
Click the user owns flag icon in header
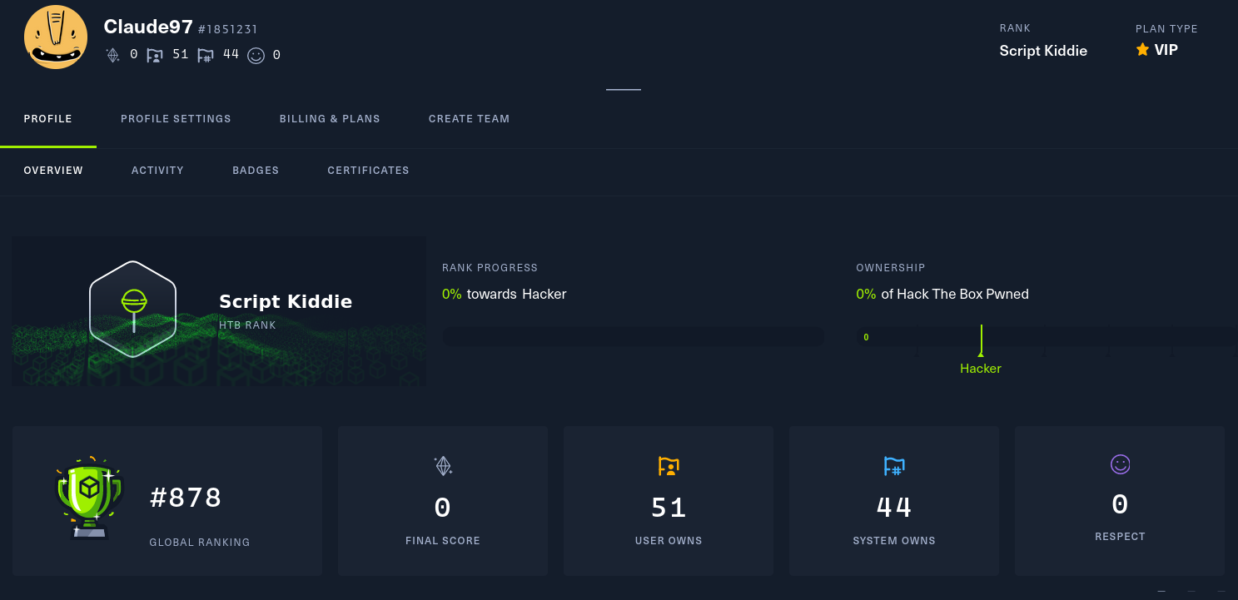155,55
